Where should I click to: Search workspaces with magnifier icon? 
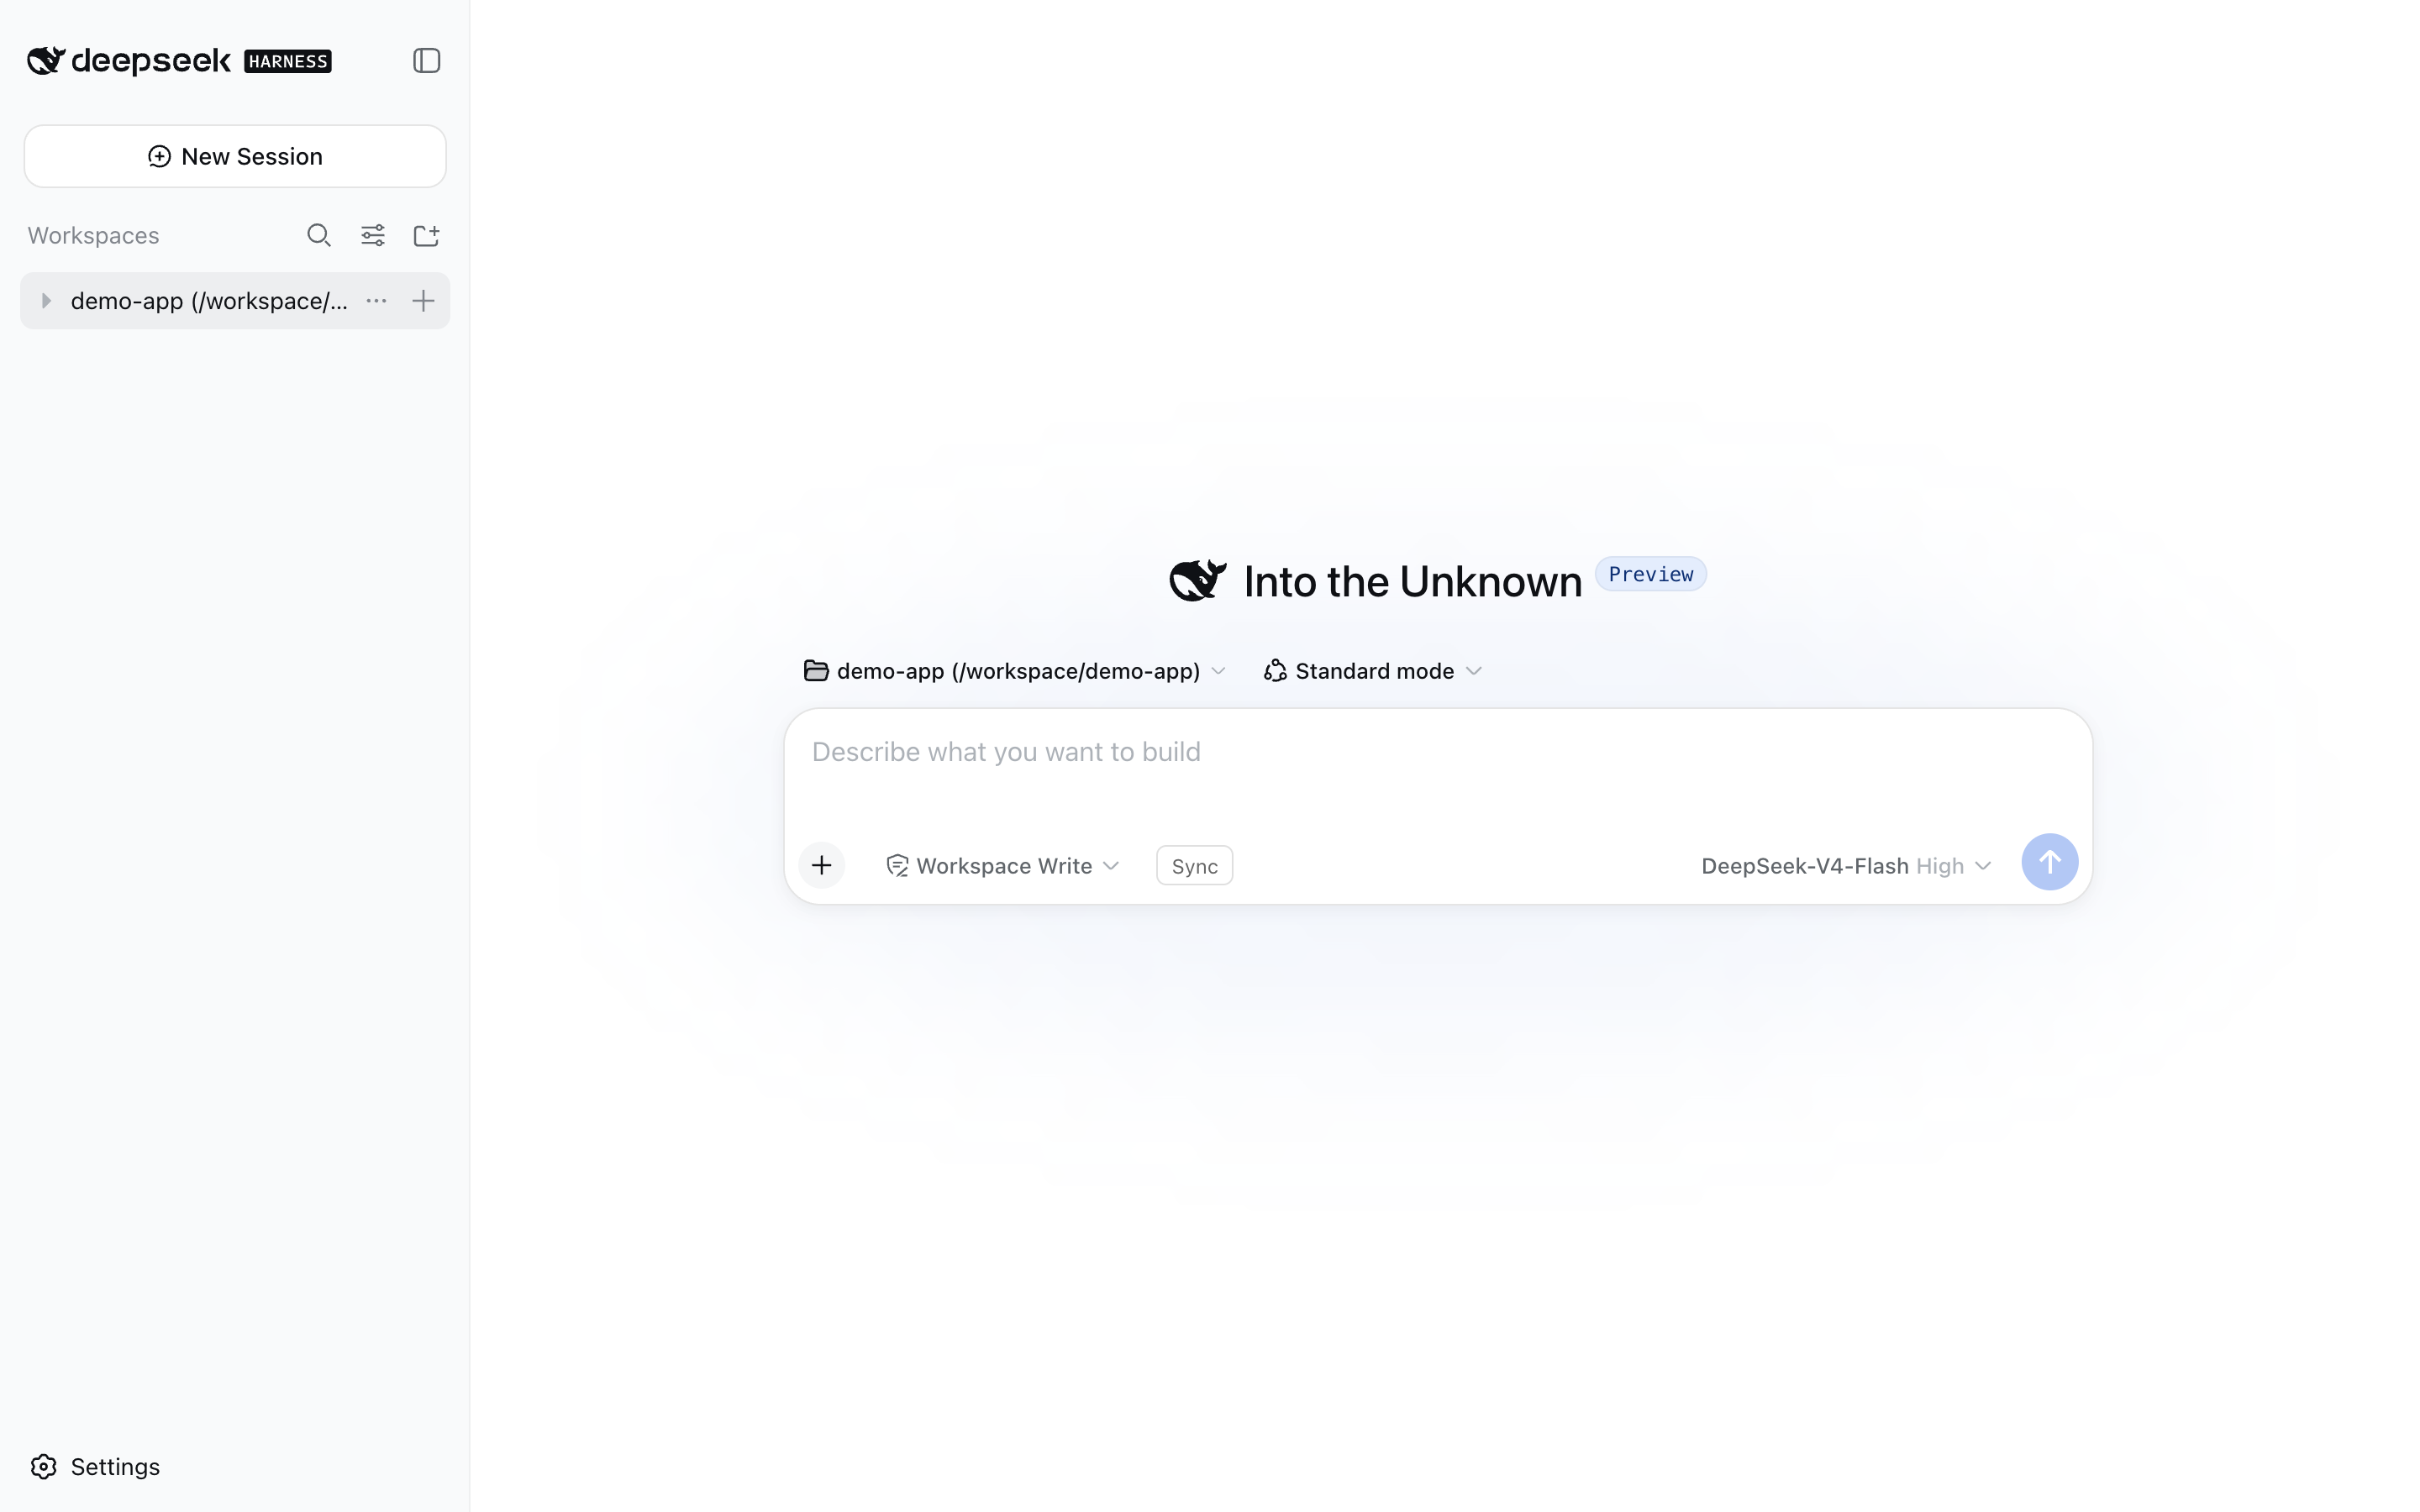[319, 235]
